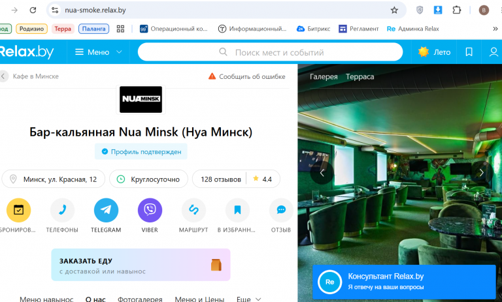
Task: Click Сообщить об ошибке link
Action: coord(246,76)
